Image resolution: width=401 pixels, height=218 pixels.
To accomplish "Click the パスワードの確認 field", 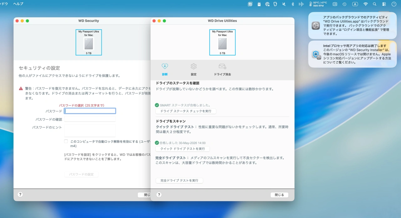I will click(x=90, y=119).
